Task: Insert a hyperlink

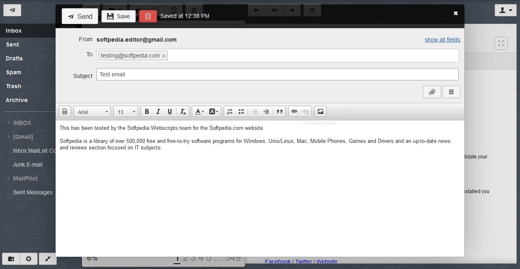Action: pos(294,112)
